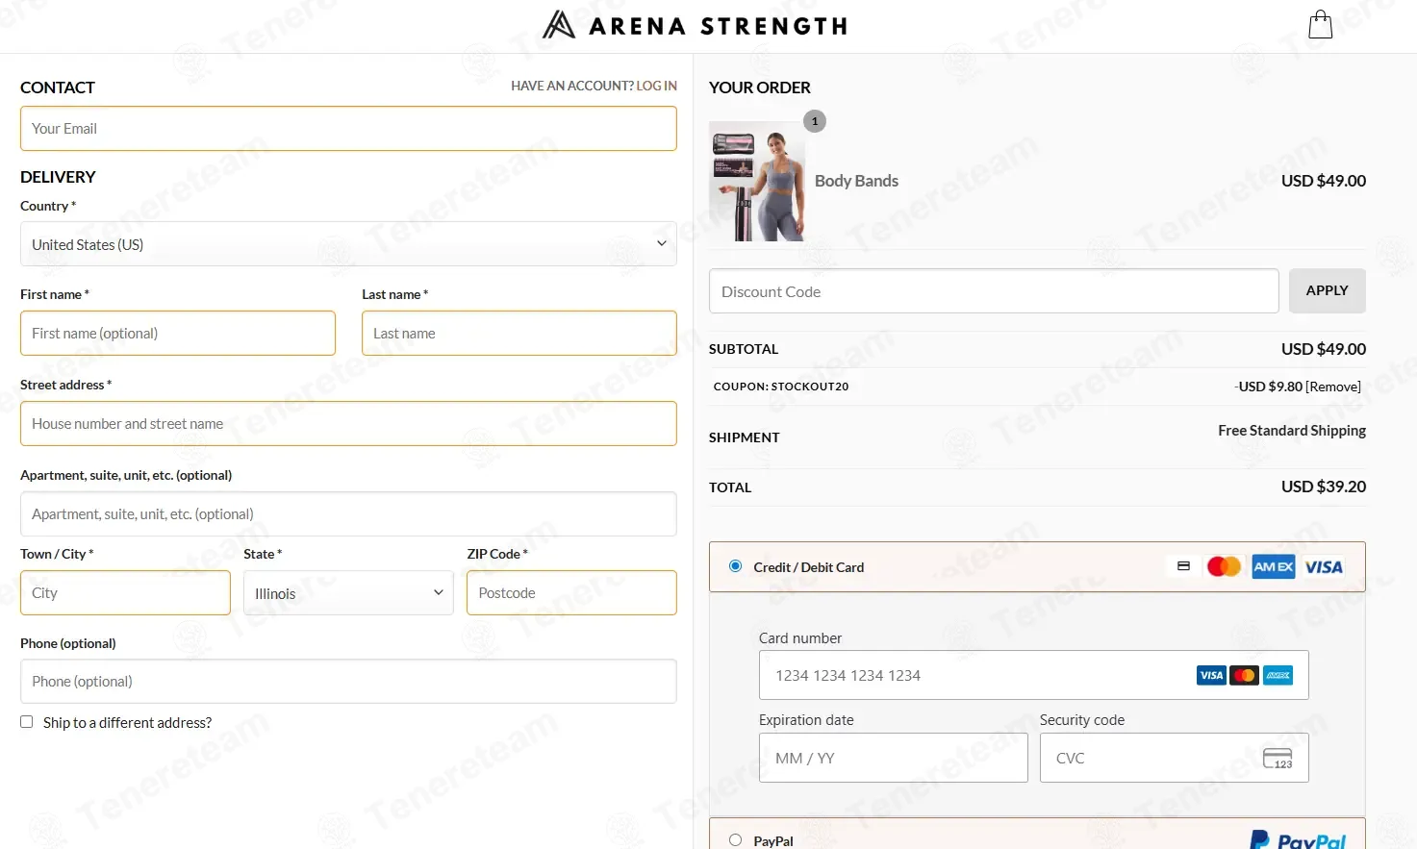This screenshot has width=1417, height=849.
Task: Click the Apartment, suite, unit field
Action: (348, 514)
